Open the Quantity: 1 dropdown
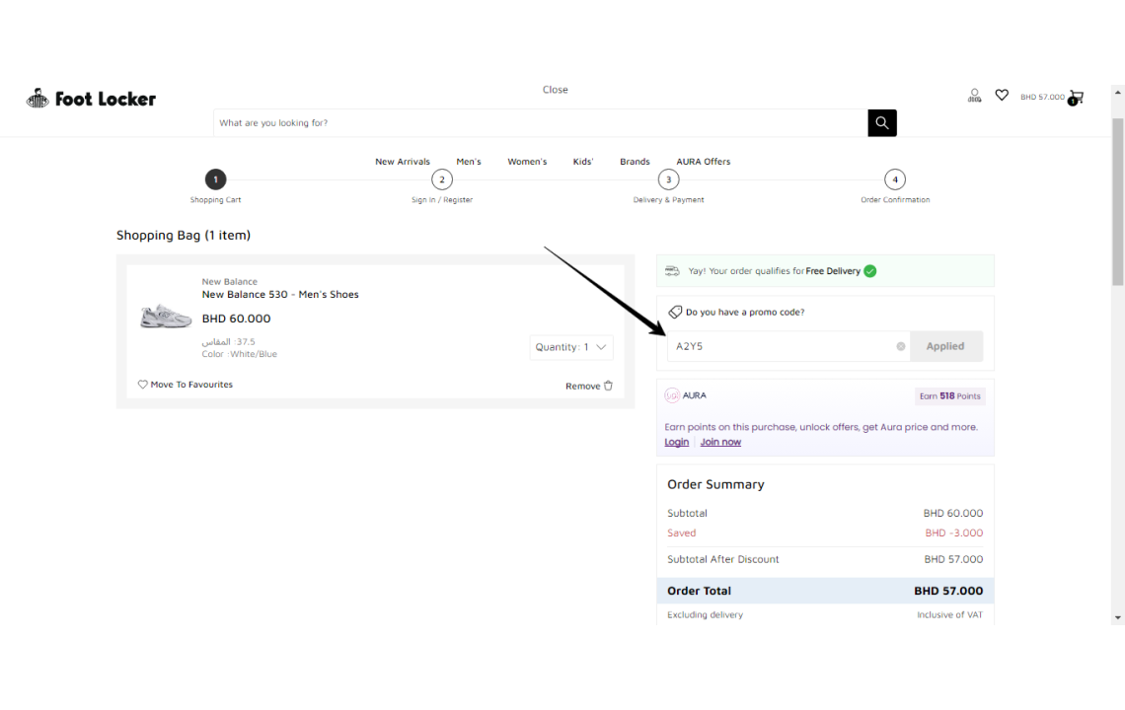The width and height of the screenshot is (1125, 710). click(x=571, y=347)
